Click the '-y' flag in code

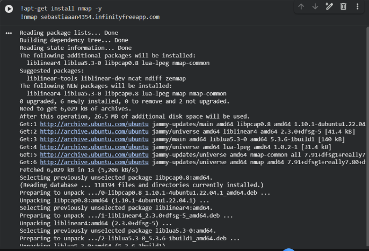pyautogui.click(x=98, y=9)
